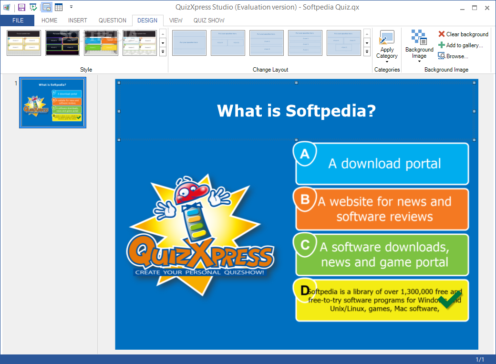Expand the full Style gallery
This screenshot has height=364, width=496.
click(x=163, y=52)
